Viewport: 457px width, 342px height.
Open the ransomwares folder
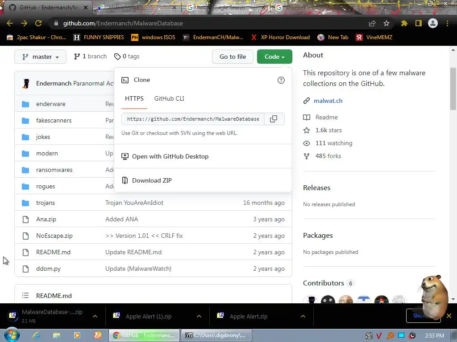coord(54,170)
